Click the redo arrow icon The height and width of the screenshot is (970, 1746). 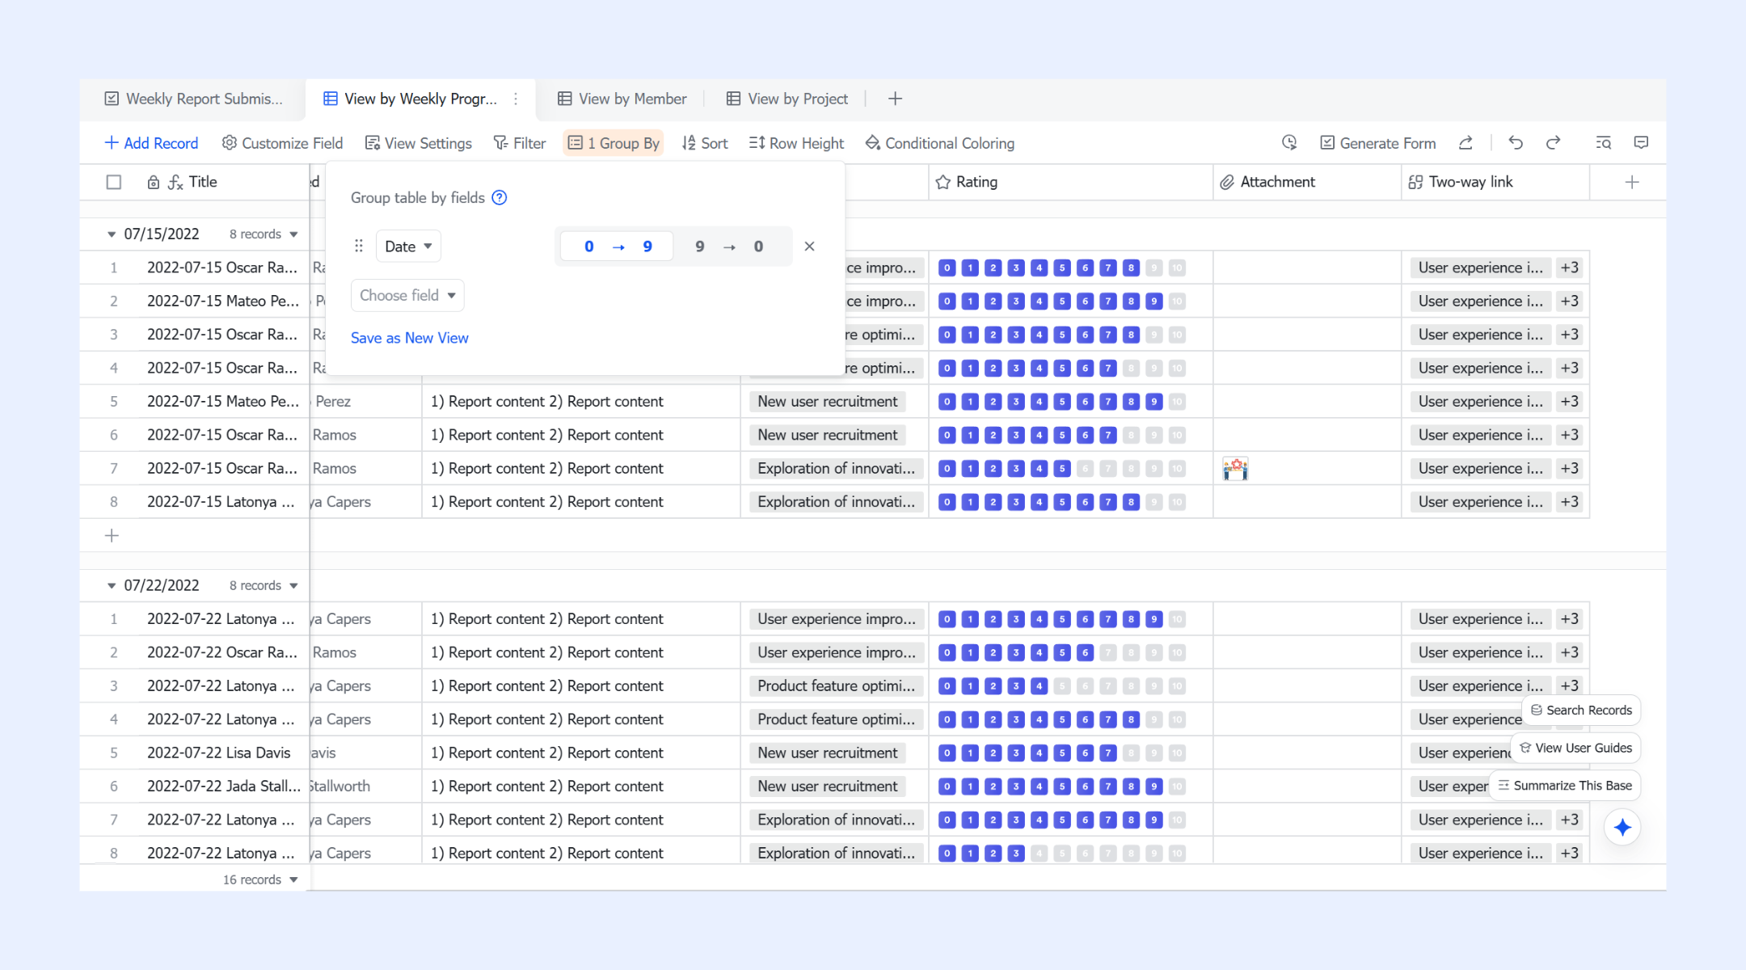coord(1553,143)
